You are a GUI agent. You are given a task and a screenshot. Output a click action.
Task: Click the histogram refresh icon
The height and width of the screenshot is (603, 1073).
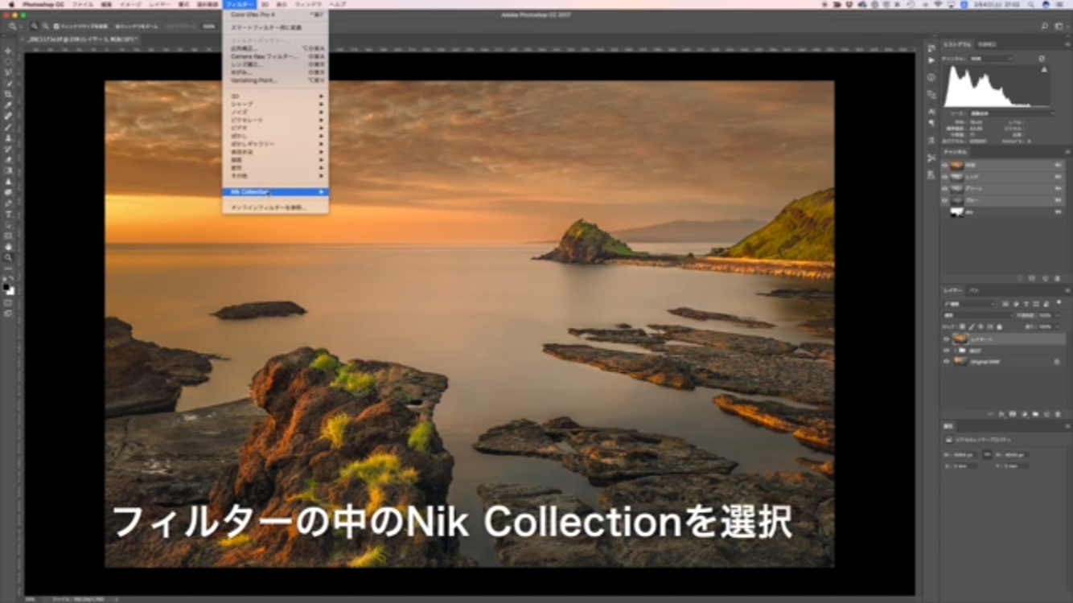[x=1042, y=59]
